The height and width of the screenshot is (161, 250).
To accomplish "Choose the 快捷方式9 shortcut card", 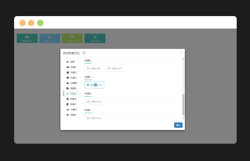I will pos(115,68).
